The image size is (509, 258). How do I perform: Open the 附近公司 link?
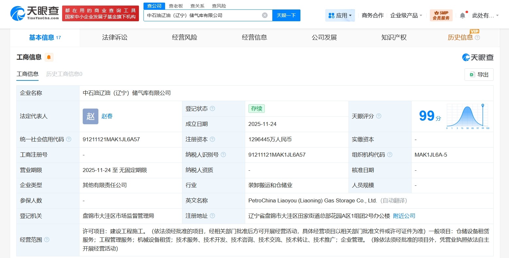point(404,216)
